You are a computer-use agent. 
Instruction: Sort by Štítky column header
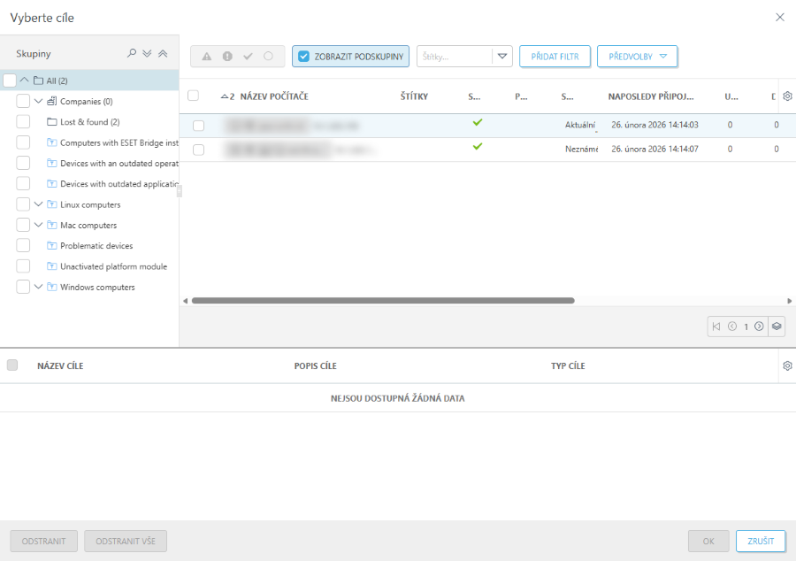click(414, 96)
